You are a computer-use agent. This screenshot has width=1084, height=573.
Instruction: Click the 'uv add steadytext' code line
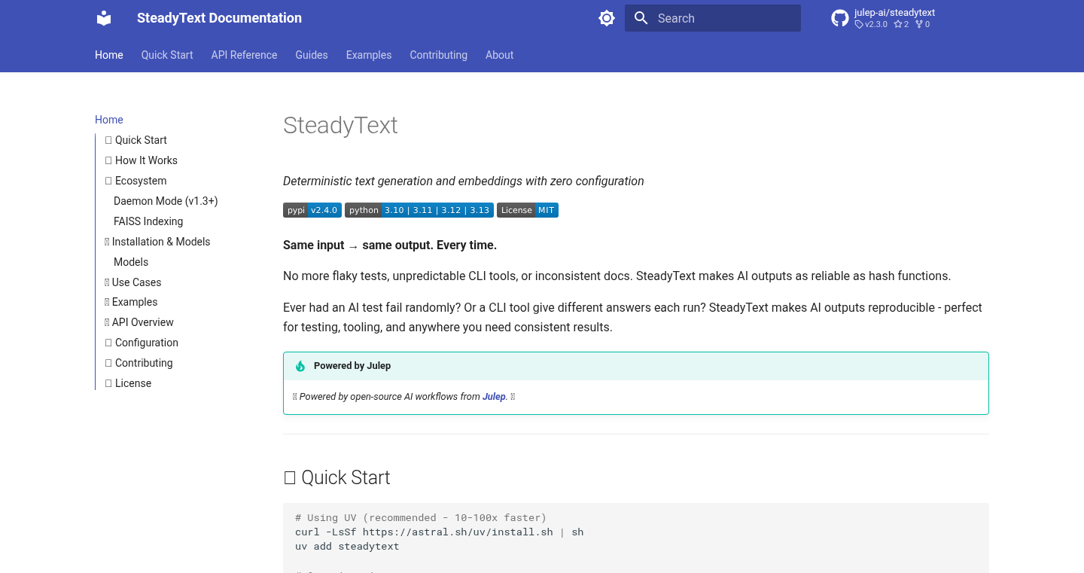coord(347,547)
